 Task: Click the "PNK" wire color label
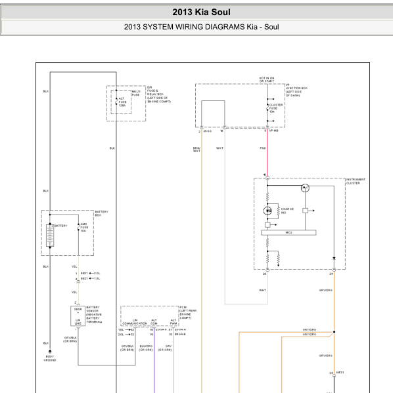[x=263, y=148]
